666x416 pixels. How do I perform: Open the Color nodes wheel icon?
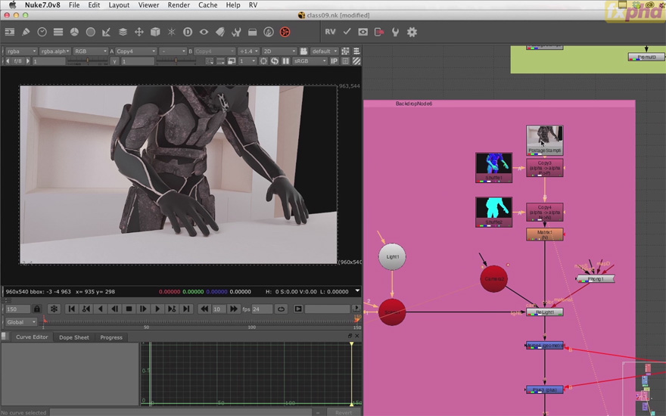(74, 32)
